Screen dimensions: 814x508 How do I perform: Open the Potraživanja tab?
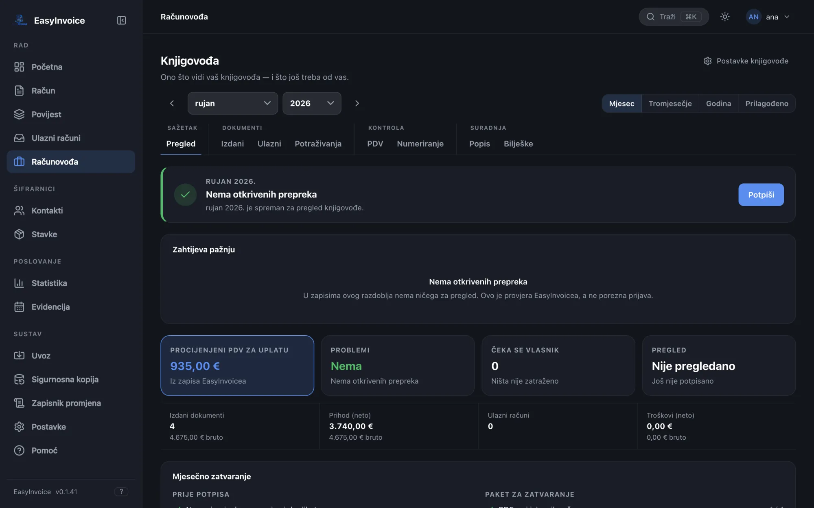[x=318, y=144]
